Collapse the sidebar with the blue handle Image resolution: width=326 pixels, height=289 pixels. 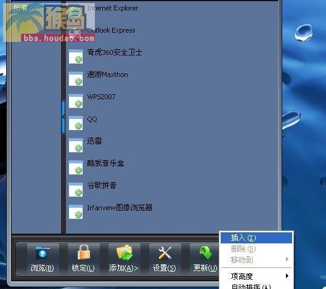63,117
